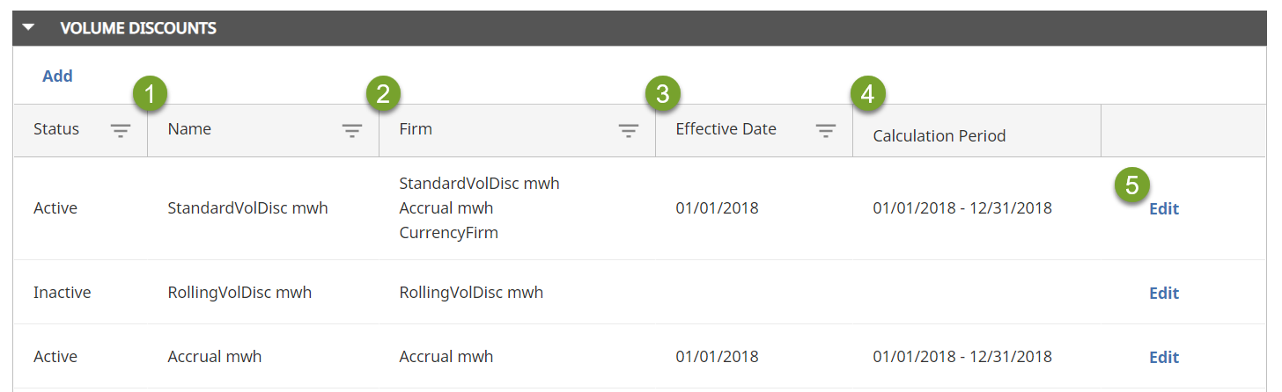The width and height of the screenshot is (1282, 392).
Task: Click the Calculation Period column header
Action: tap(939, 136)
